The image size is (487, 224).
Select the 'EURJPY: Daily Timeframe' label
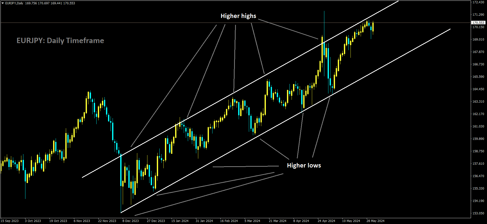(x=60, y=41)
